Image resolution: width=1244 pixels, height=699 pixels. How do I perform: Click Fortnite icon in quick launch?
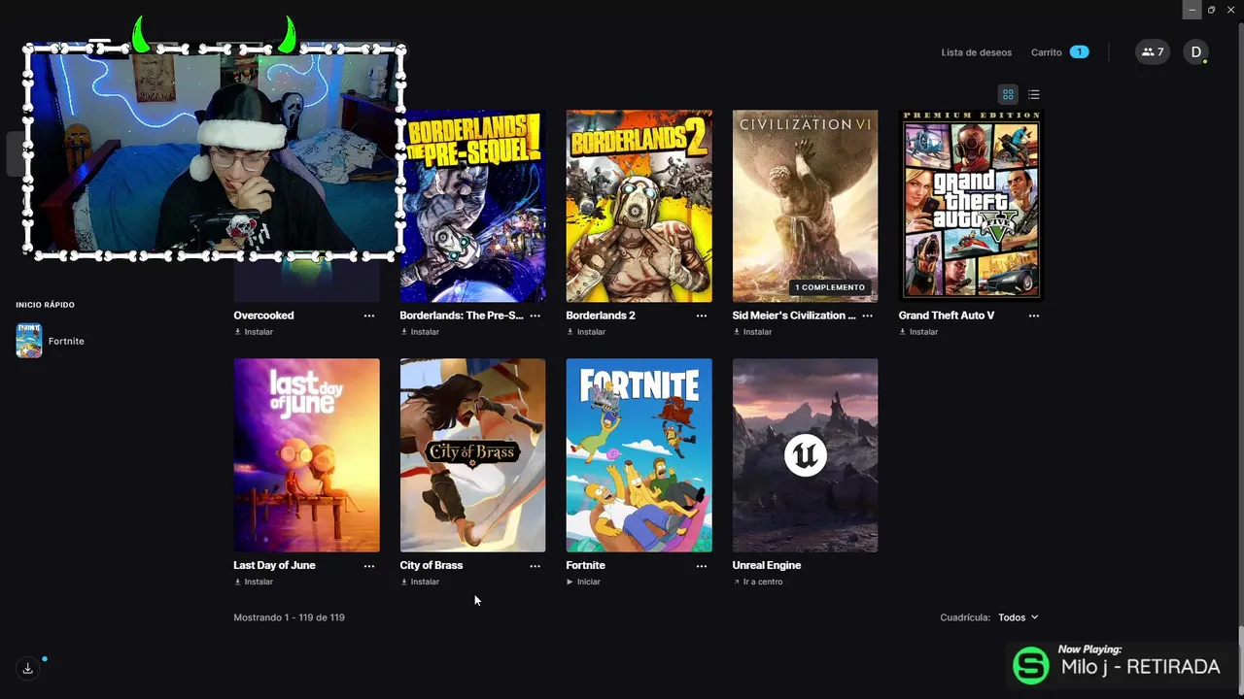pos(29,341)
